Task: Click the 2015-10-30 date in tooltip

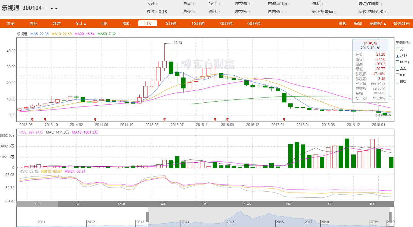Action: [x=370, y=48]
